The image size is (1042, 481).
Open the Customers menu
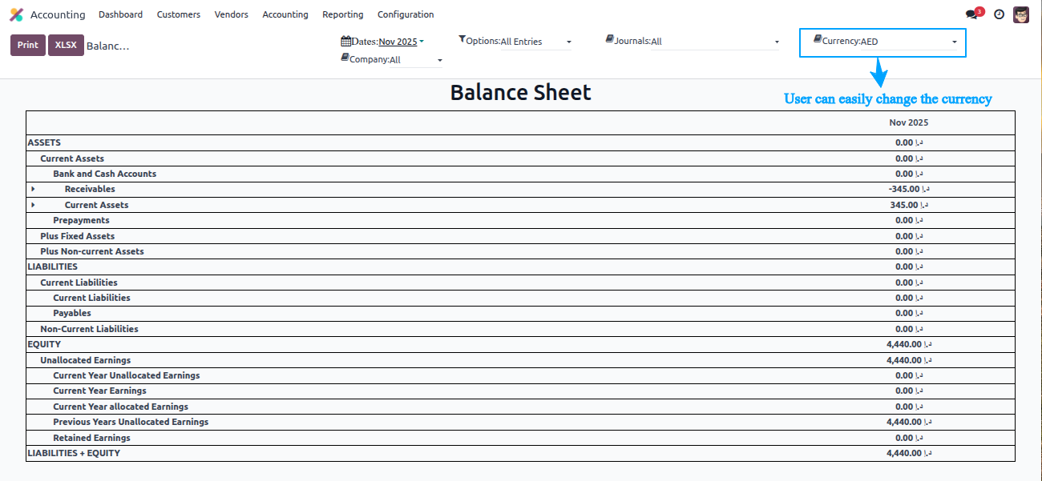(x=179, y=14)
